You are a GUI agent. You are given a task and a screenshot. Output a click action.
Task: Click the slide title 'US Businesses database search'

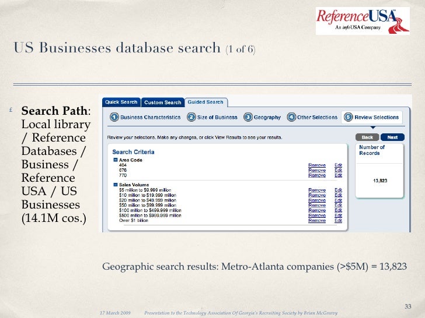117,48
